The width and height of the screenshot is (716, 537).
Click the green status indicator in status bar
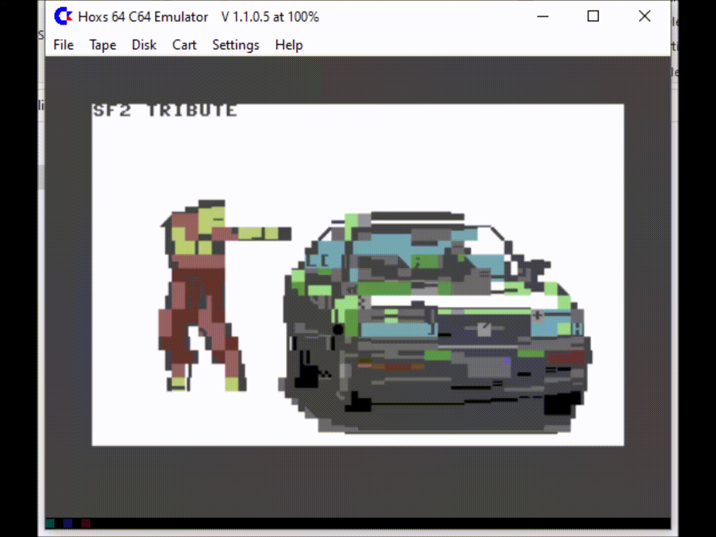tap(50, 523)
